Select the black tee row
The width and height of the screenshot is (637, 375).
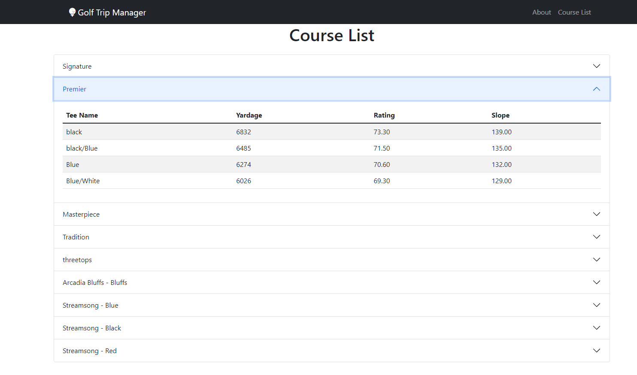258,131
